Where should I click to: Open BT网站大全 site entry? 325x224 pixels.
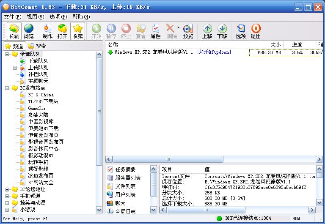point(41,183)
